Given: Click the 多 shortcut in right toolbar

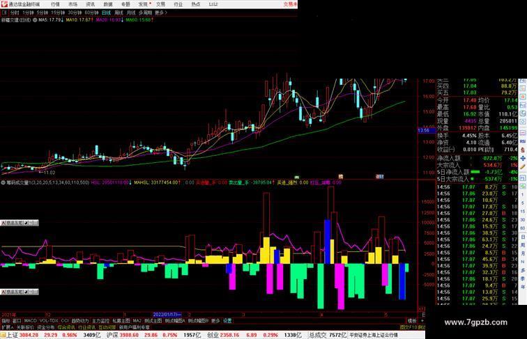Looking at the screenshot, I should coord(523,270).
